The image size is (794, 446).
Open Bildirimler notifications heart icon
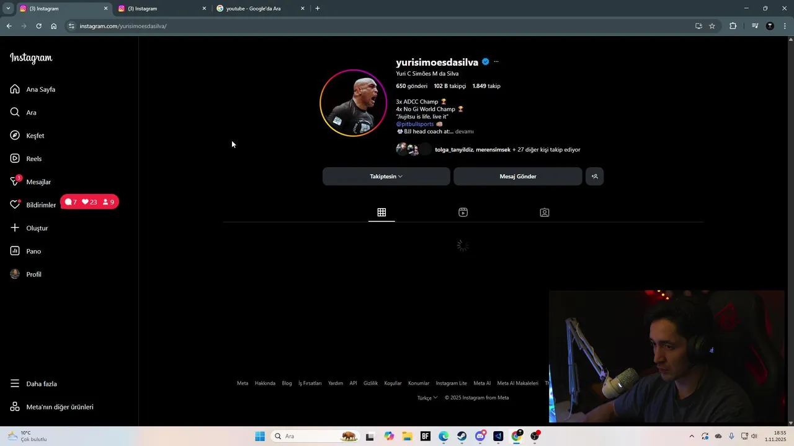(15, 204)
